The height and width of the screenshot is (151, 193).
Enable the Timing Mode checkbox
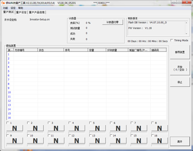click(171, 40)
